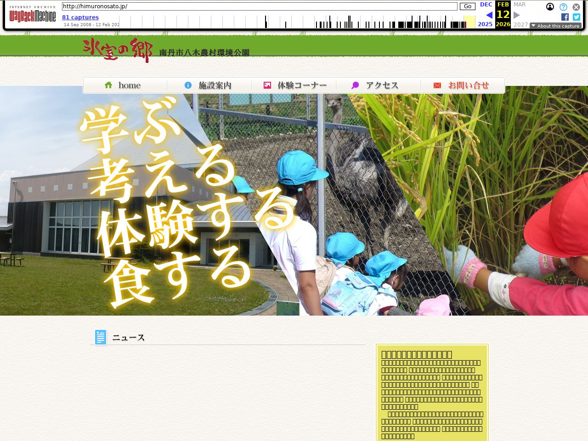The image size is (588, 441).
Task: Click the URL input field in Wayback toolbar
Action: 260,6
